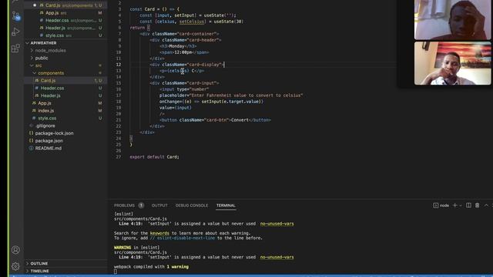
Task: Open the Run and Debug view
Action: (15, 32)
